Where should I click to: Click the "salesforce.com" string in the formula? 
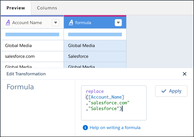(x=109, y=103)
